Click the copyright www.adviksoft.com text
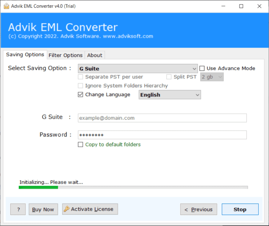Screen dimensions: 269x226 click(x=81, y=36)
